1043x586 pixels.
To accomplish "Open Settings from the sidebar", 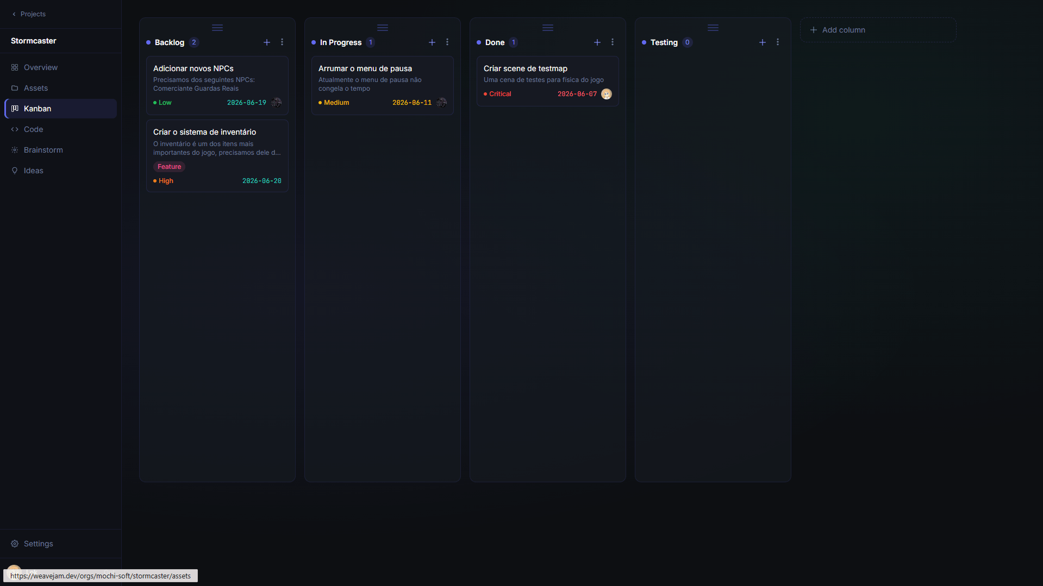I will point(60,544).
